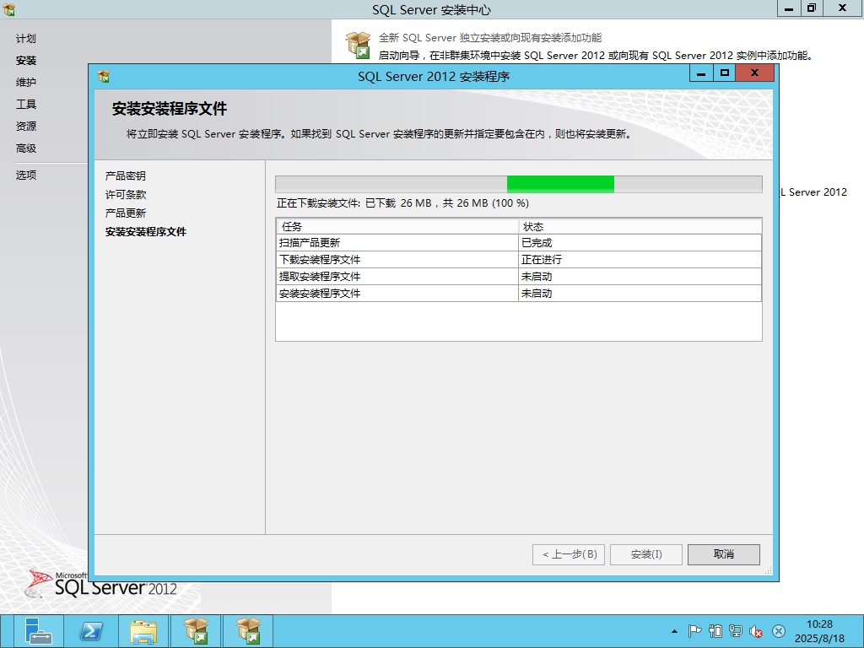Click the 任务 column header

[x=397, y=226]
